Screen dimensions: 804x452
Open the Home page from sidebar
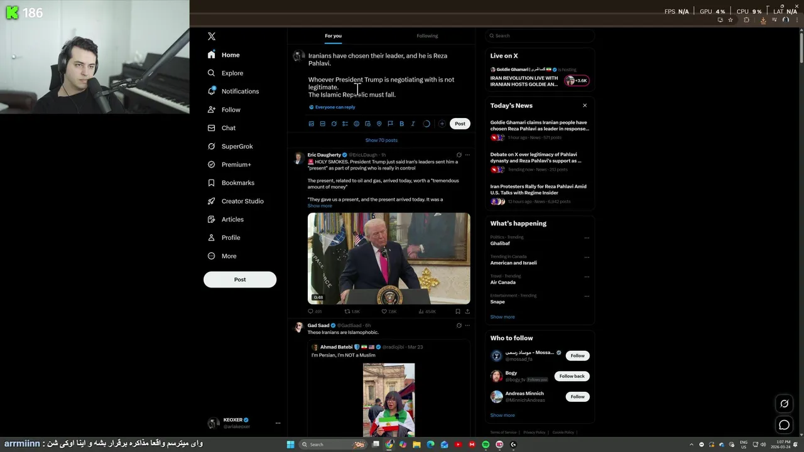[x=224, y=55]
